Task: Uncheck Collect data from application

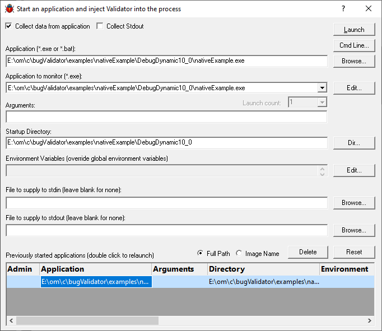Action: coord(8,26)
